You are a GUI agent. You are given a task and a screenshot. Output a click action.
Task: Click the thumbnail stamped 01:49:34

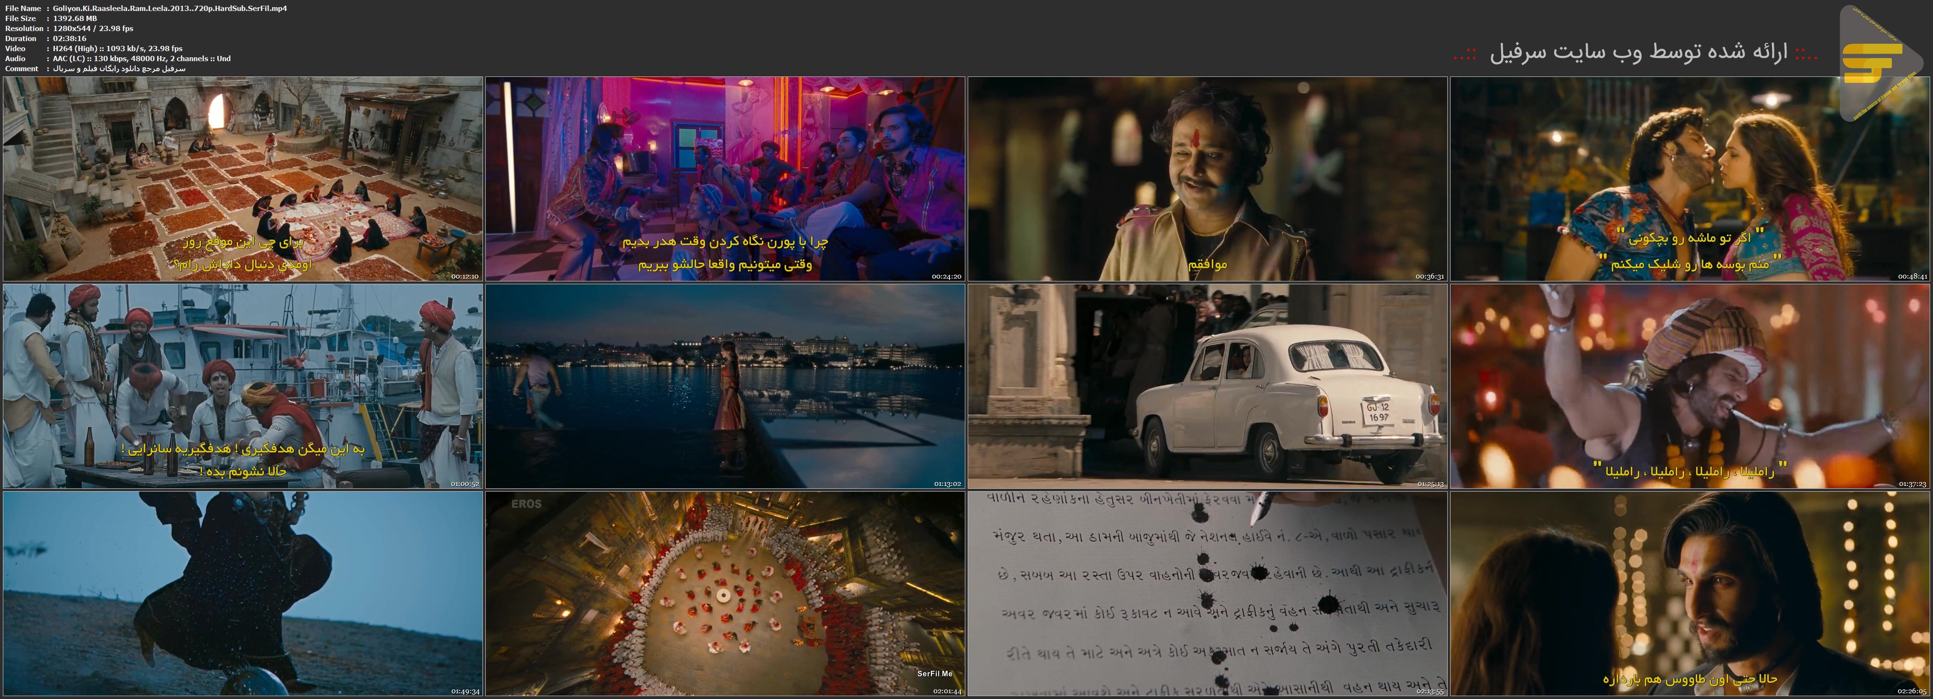[242, 593]
